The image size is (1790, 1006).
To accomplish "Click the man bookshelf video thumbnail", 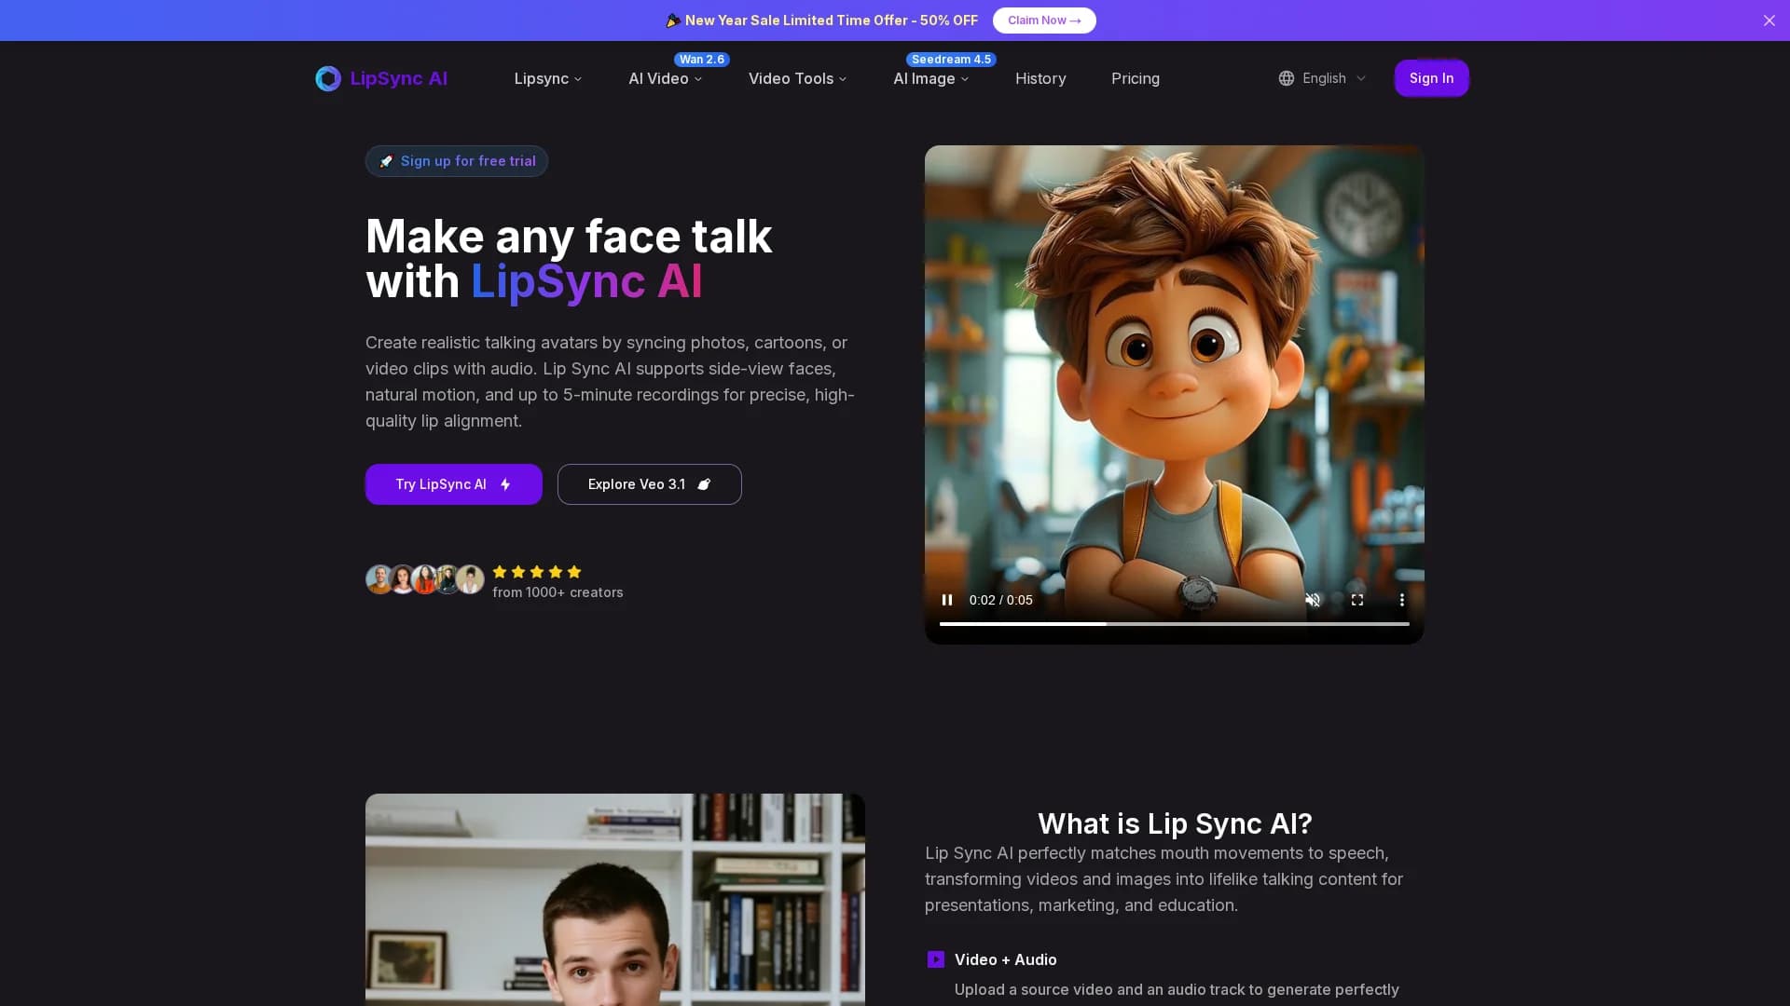I will pyautogui.click(x=614, y=899).
